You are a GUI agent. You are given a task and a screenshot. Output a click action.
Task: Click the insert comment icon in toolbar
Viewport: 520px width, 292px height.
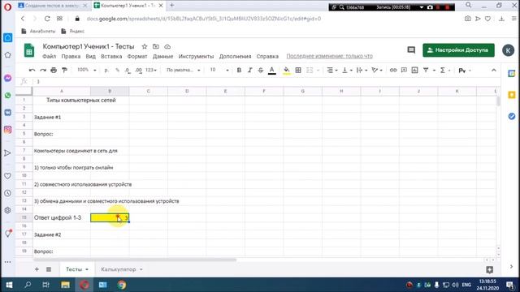[x=404, y=71]
